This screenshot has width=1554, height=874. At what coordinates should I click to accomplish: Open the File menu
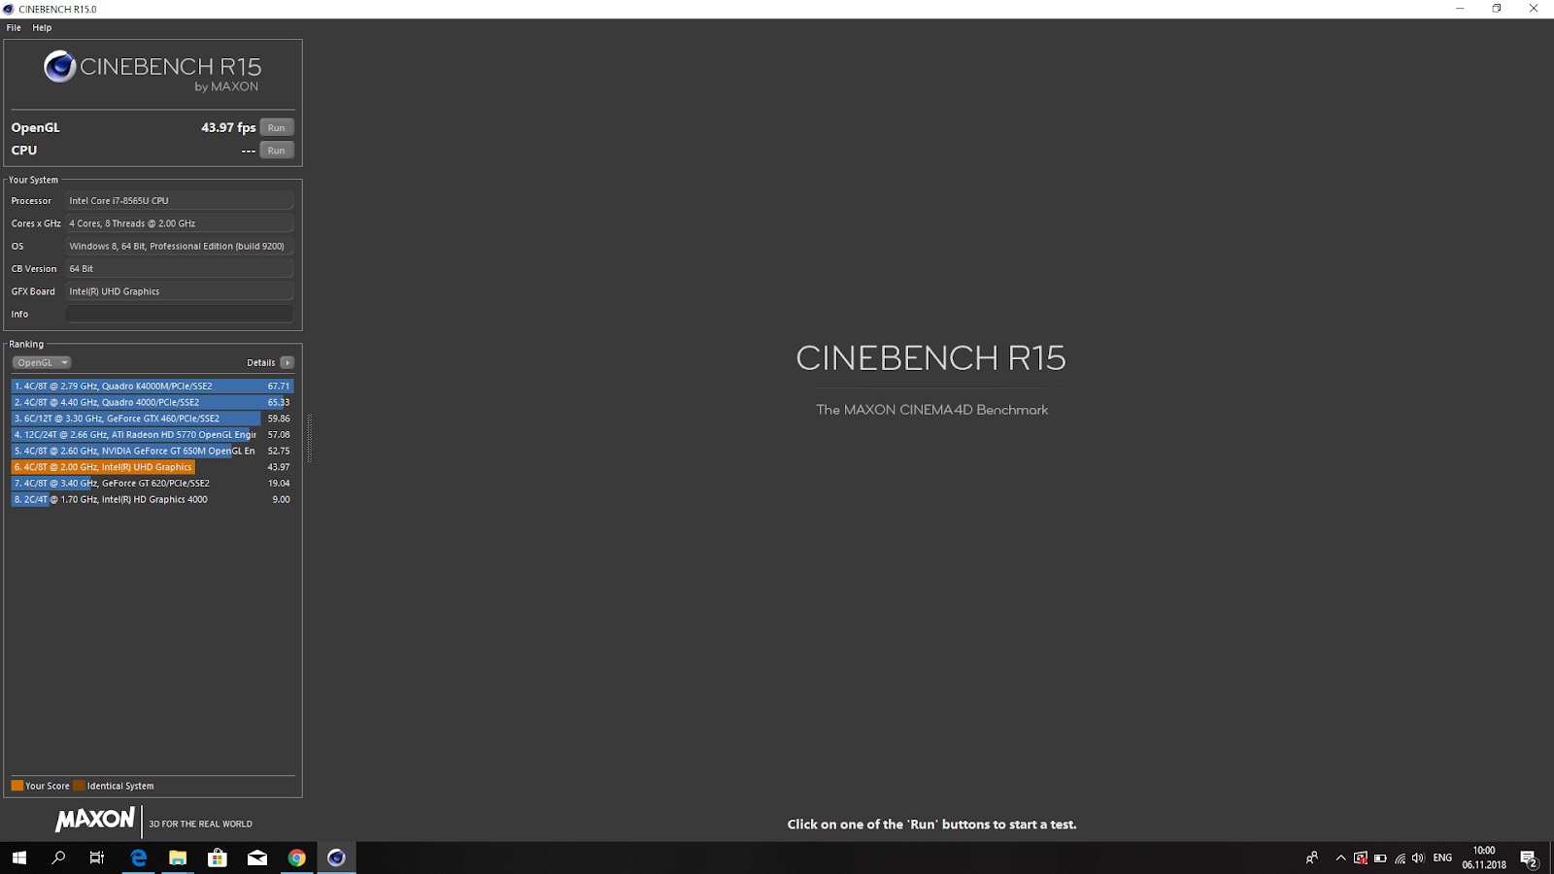pyautogui.click(x=14, y=27)
